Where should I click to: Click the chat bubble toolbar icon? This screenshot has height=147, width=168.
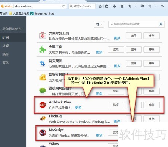pyautogui.click(x=142, y=6)
